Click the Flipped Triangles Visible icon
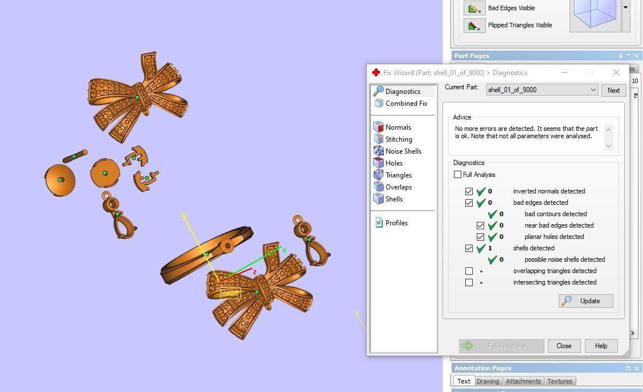This screenshot has width=643, height=392. point(474,26)
